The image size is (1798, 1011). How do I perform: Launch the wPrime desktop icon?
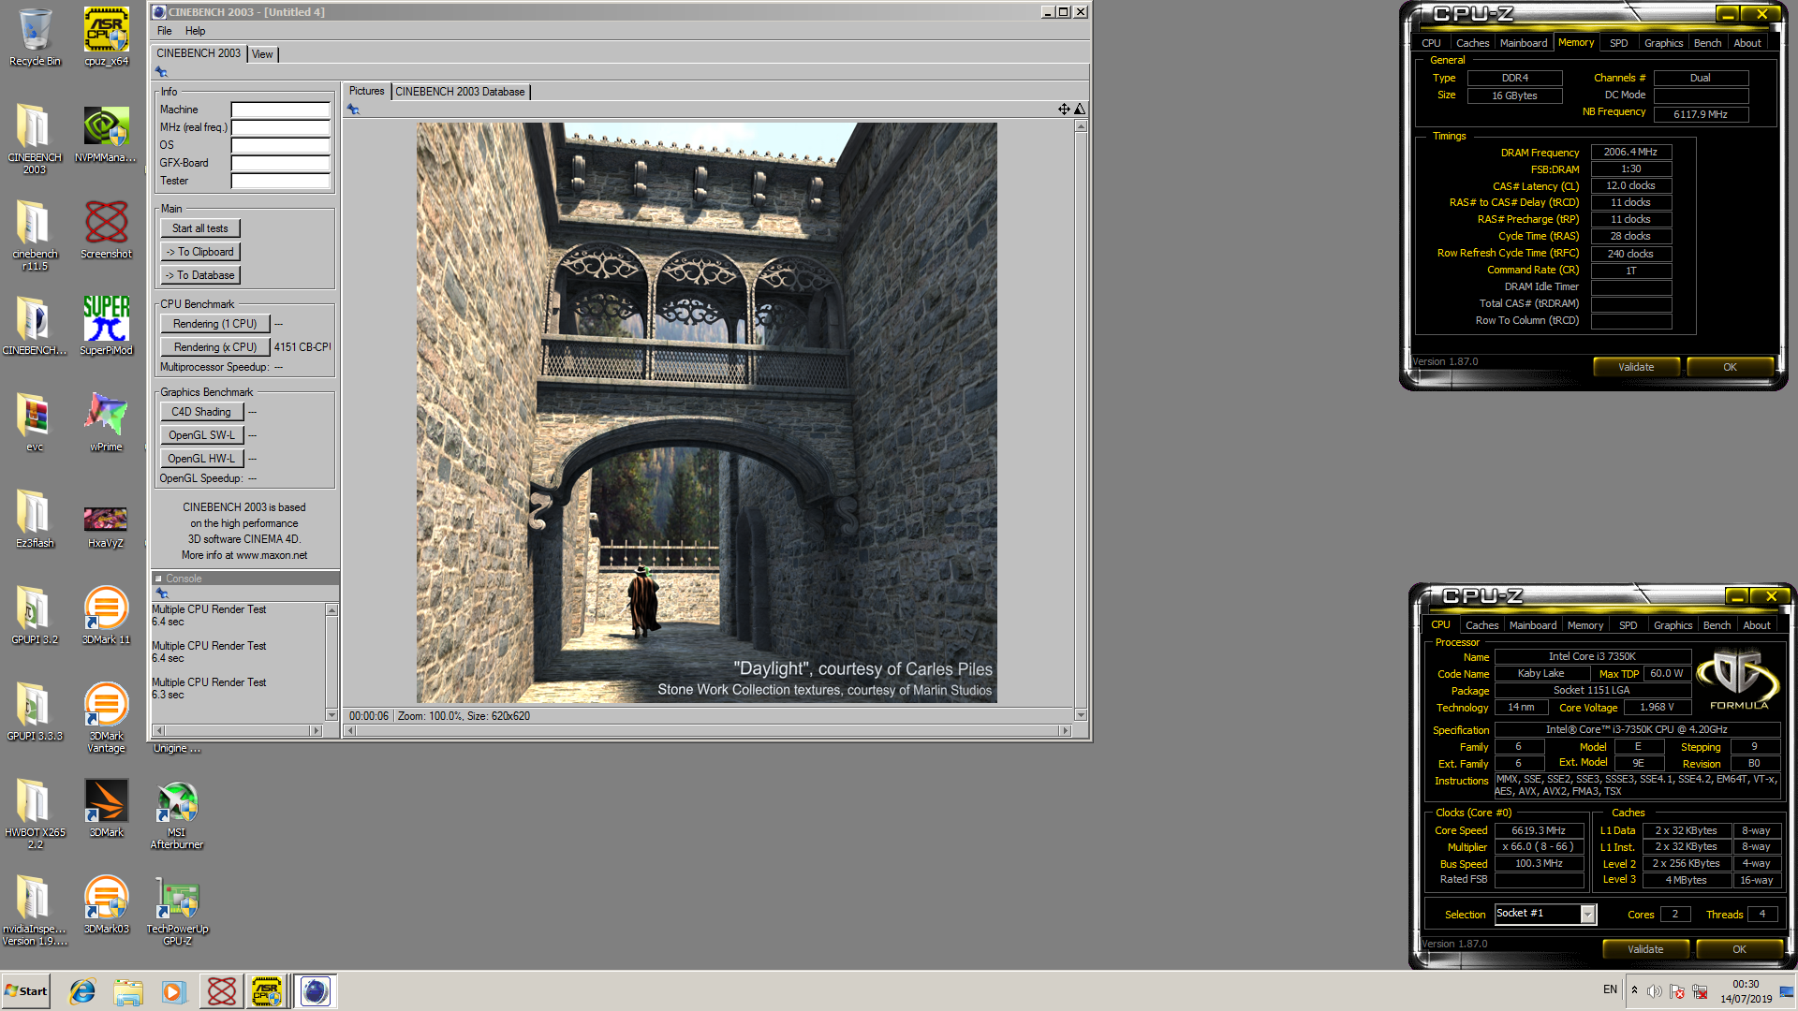click(106, 423)
